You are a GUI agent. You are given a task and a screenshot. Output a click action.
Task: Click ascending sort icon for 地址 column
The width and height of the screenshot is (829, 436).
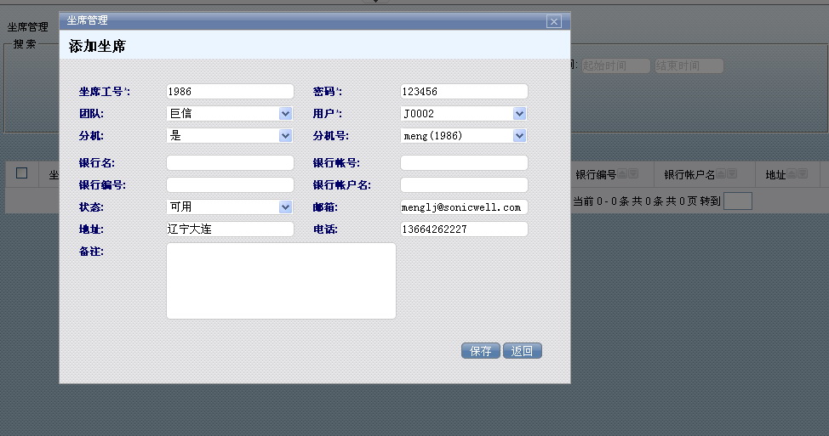(792, 174)
